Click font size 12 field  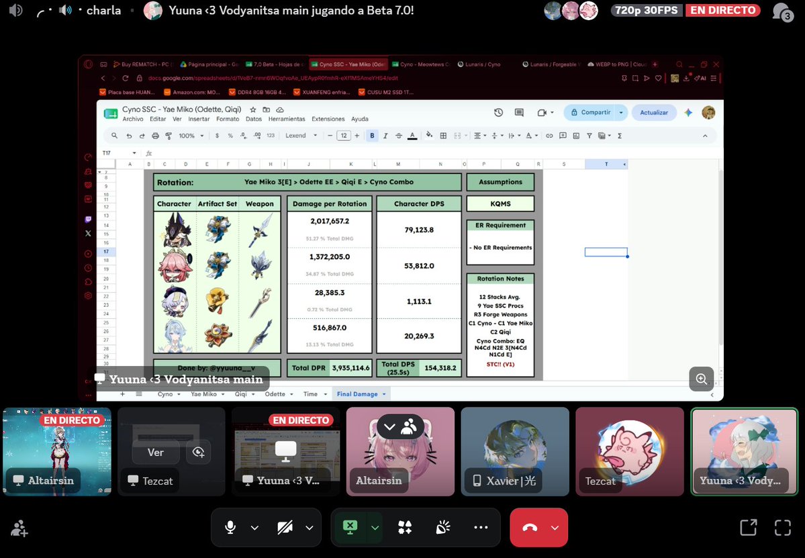344,136
